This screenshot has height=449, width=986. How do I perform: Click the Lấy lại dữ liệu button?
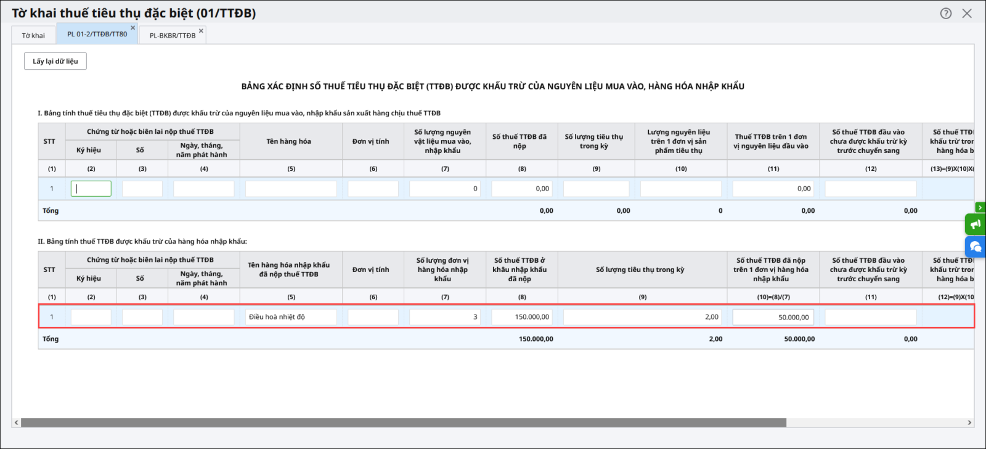tap(55, 61)
